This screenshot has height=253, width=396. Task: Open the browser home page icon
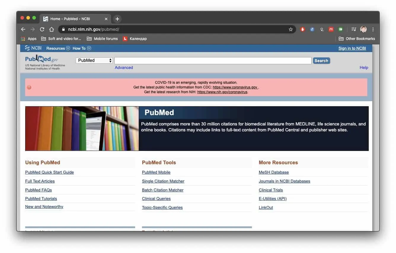coord(52,29)
